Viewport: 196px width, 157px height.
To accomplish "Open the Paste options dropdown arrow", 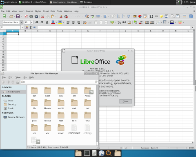I will [56, 16].
